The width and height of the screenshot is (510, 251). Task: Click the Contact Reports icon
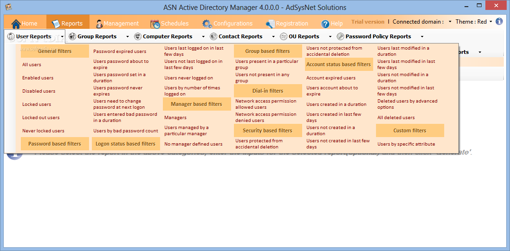(x=214, y=36)
